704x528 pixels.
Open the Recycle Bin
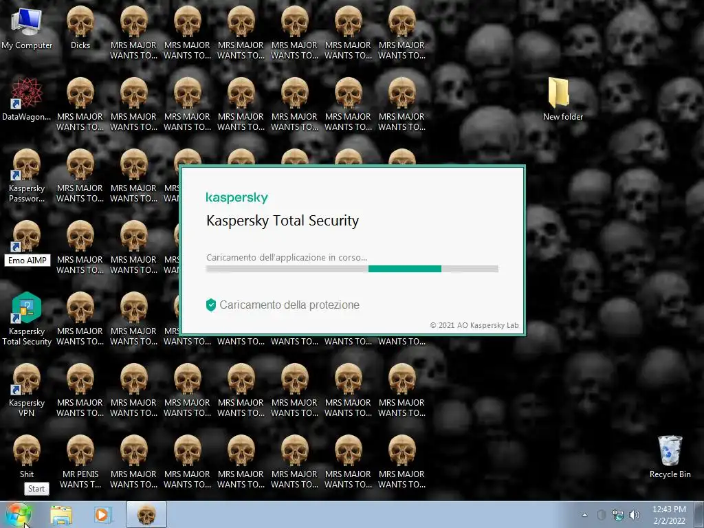tap(670, 457)
